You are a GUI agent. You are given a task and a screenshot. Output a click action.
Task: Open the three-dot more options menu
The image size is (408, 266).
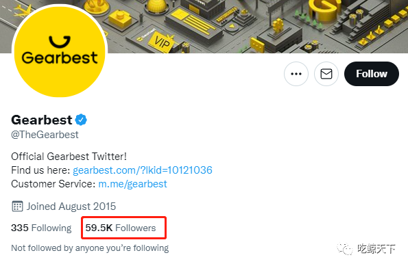[x=296, y=74]
